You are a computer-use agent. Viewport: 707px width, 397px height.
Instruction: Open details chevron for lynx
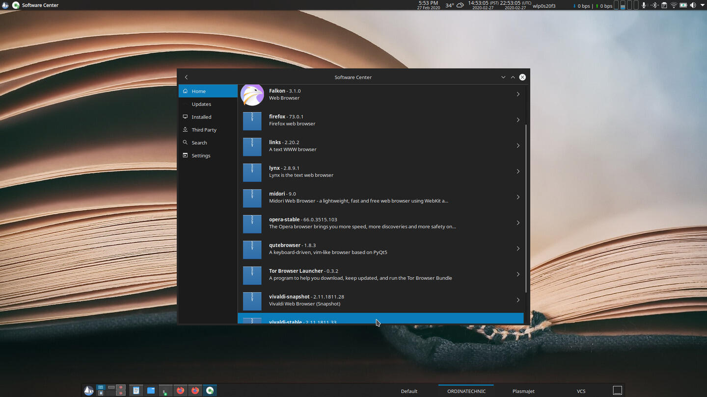[518, 172]
